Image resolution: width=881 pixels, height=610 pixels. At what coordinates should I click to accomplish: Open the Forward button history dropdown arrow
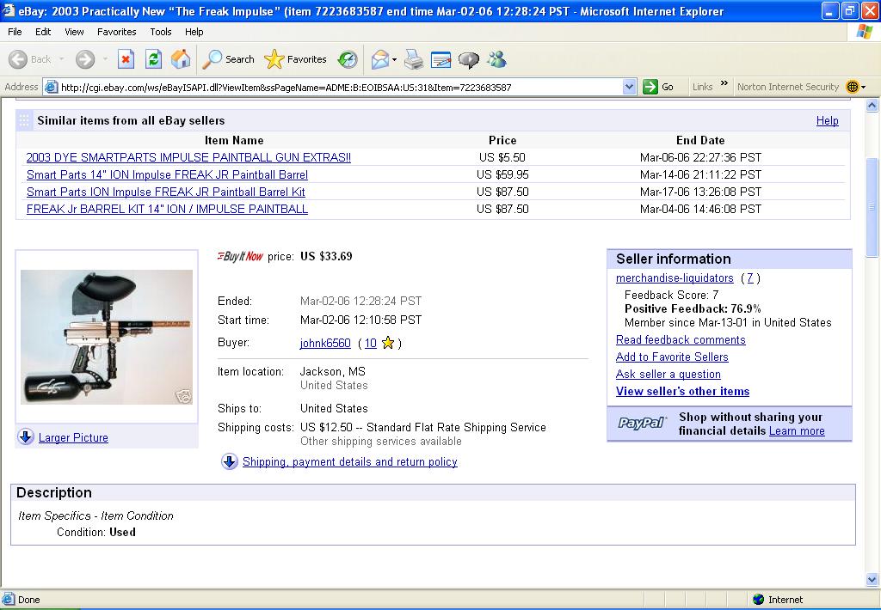click(105, 59)
